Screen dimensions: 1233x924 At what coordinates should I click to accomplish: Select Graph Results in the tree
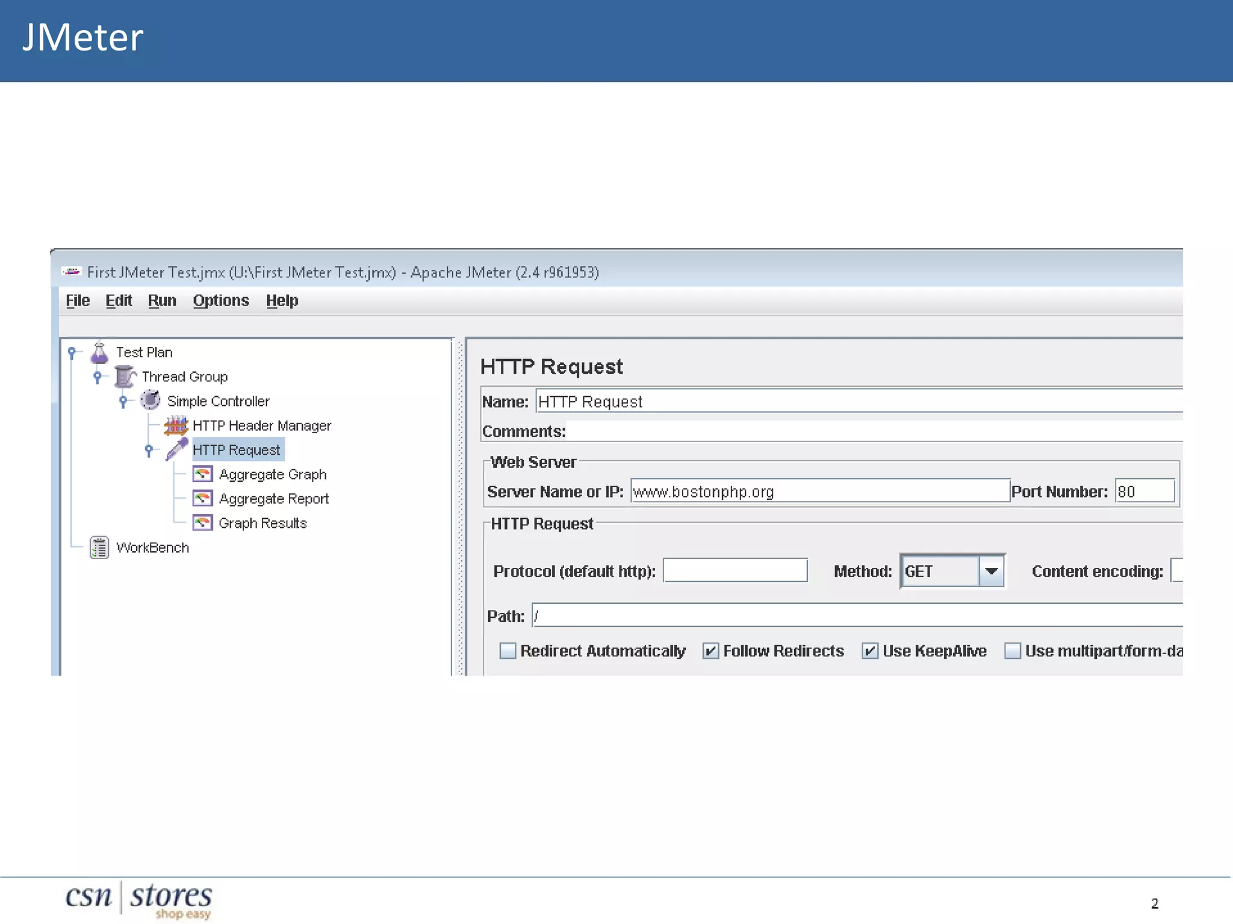click(262, 523)
